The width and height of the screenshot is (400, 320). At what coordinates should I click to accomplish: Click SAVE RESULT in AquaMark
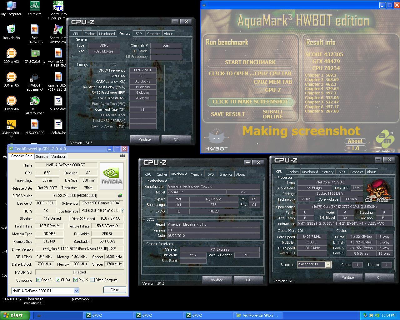(x=228, y=114)
